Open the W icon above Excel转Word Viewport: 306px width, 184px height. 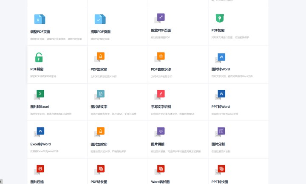(39, 132)
